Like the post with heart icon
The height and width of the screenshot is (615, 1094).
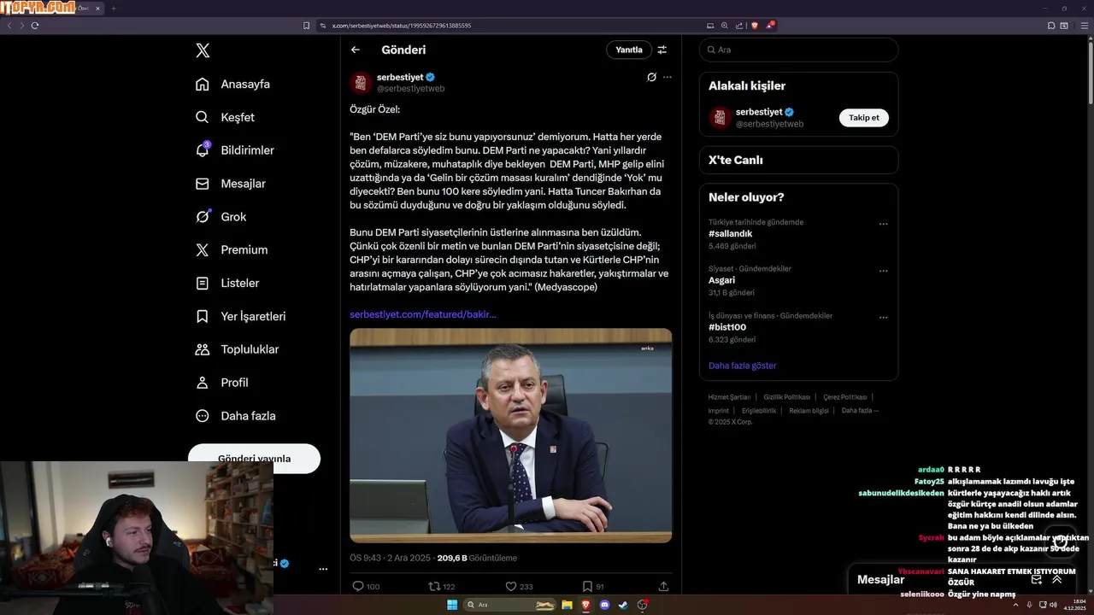(511, 586)
